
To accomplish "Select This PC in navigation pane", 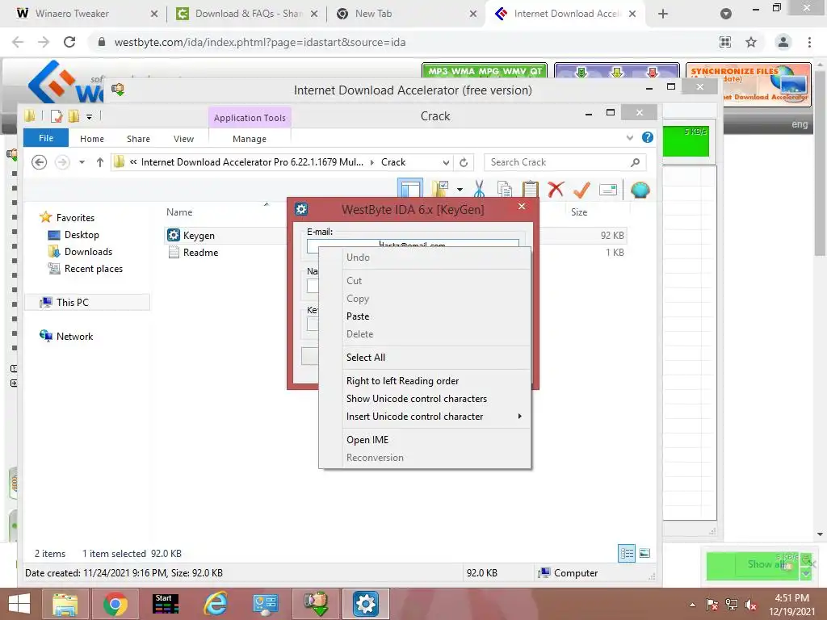I will [87, 302].
